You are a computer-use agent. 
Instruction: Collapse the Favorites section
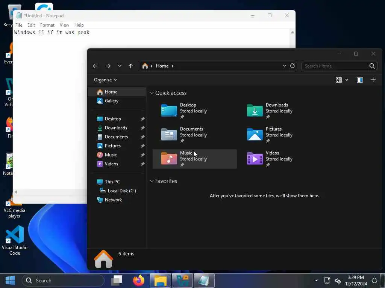pyautogui.click(x=152, y=181)
